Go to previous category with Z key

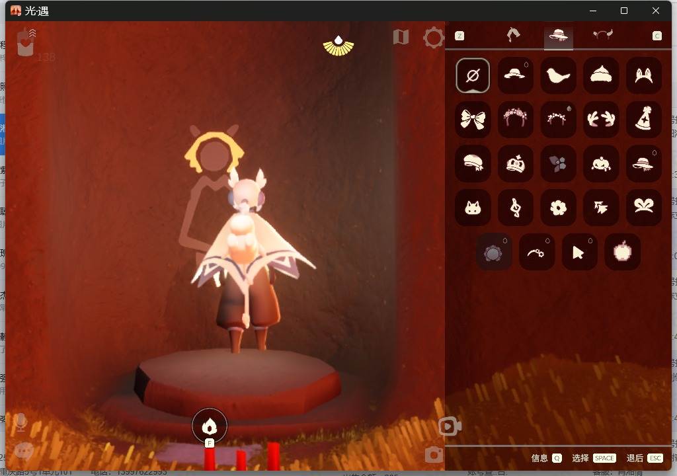coord(459,36)
